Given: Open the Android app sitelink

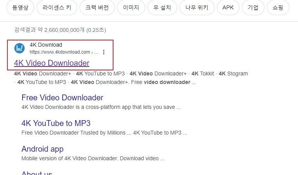Looking at the screenshot, I should pyautogui.click(x=43, y=149).
